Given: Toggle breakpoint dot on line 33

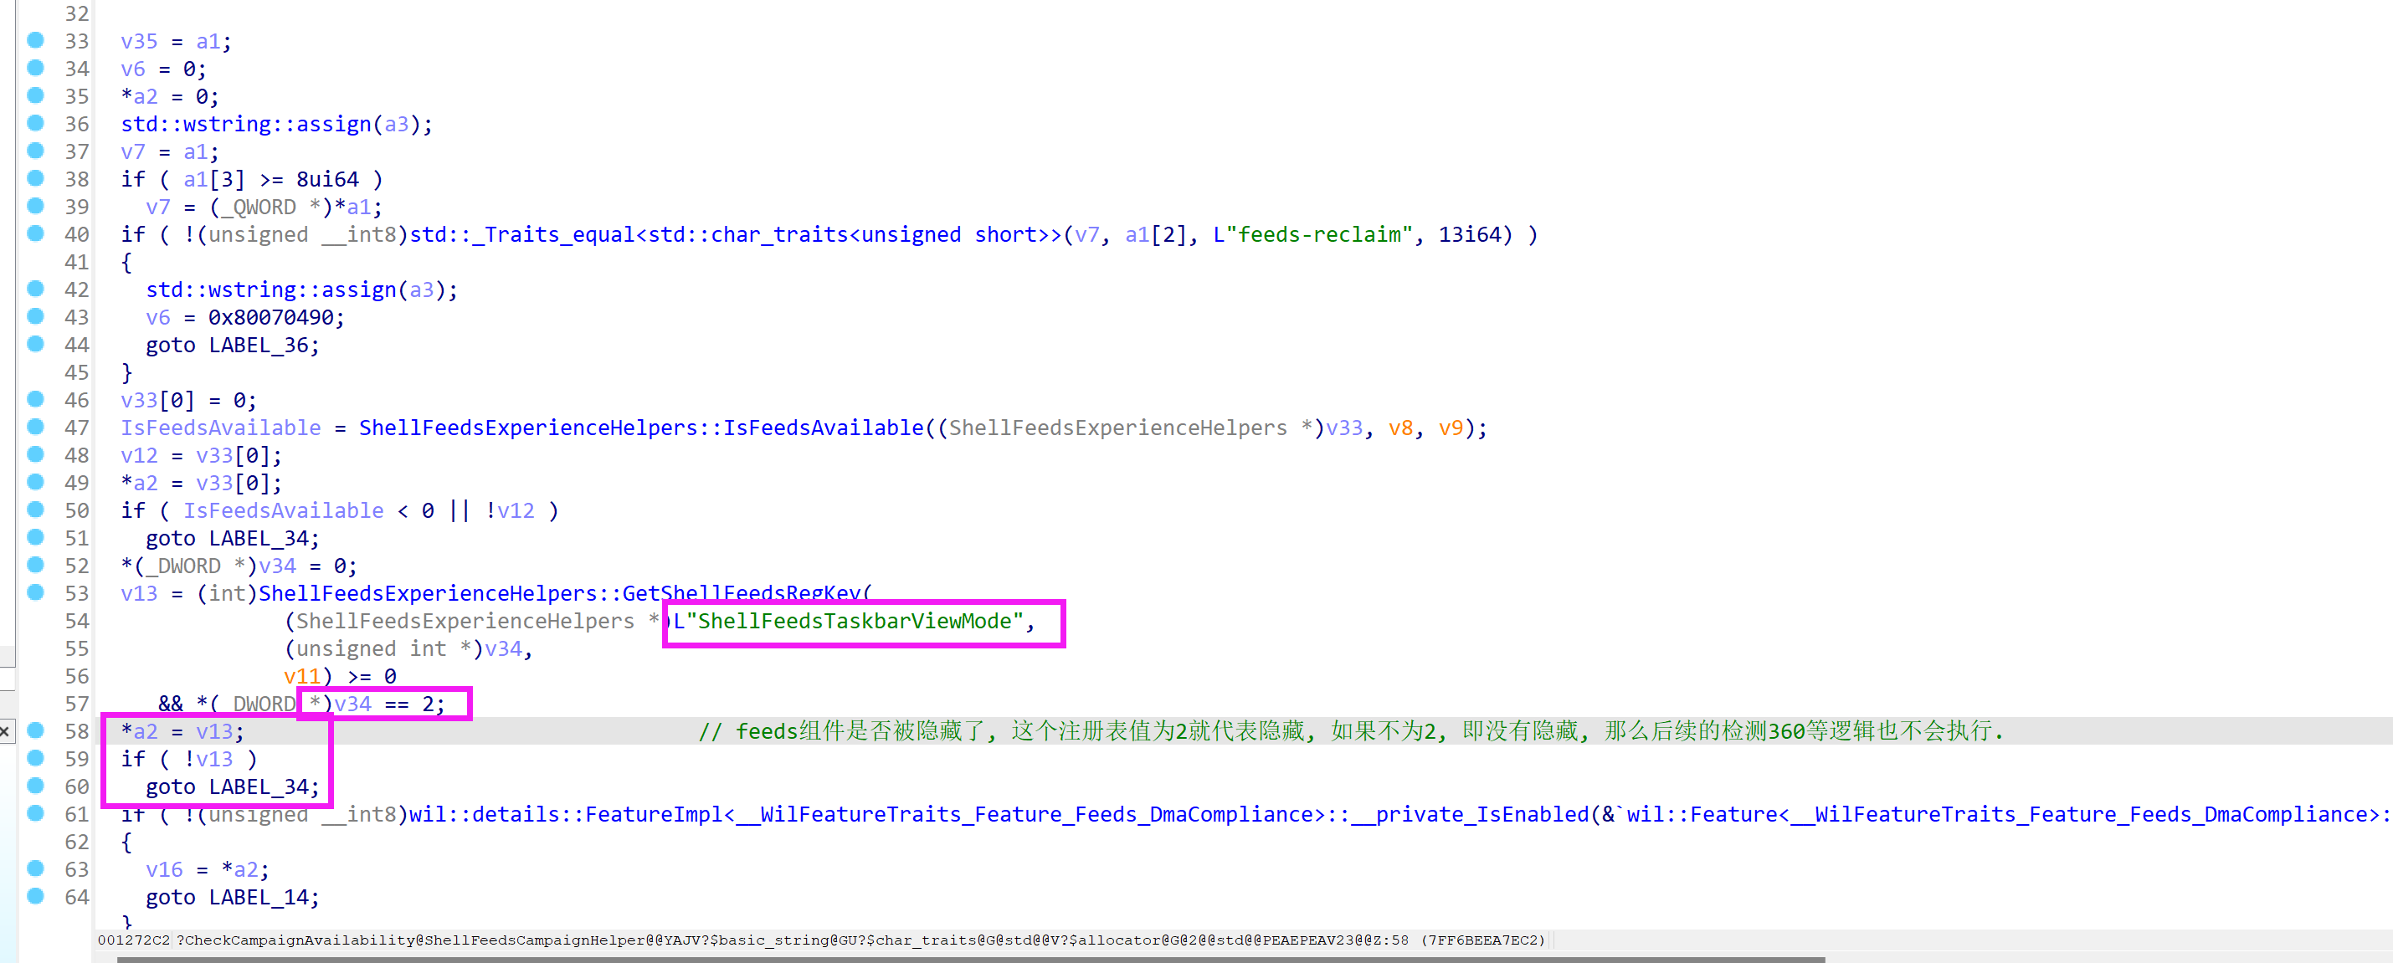Looking at the screenshot, I should coord(35,40).
